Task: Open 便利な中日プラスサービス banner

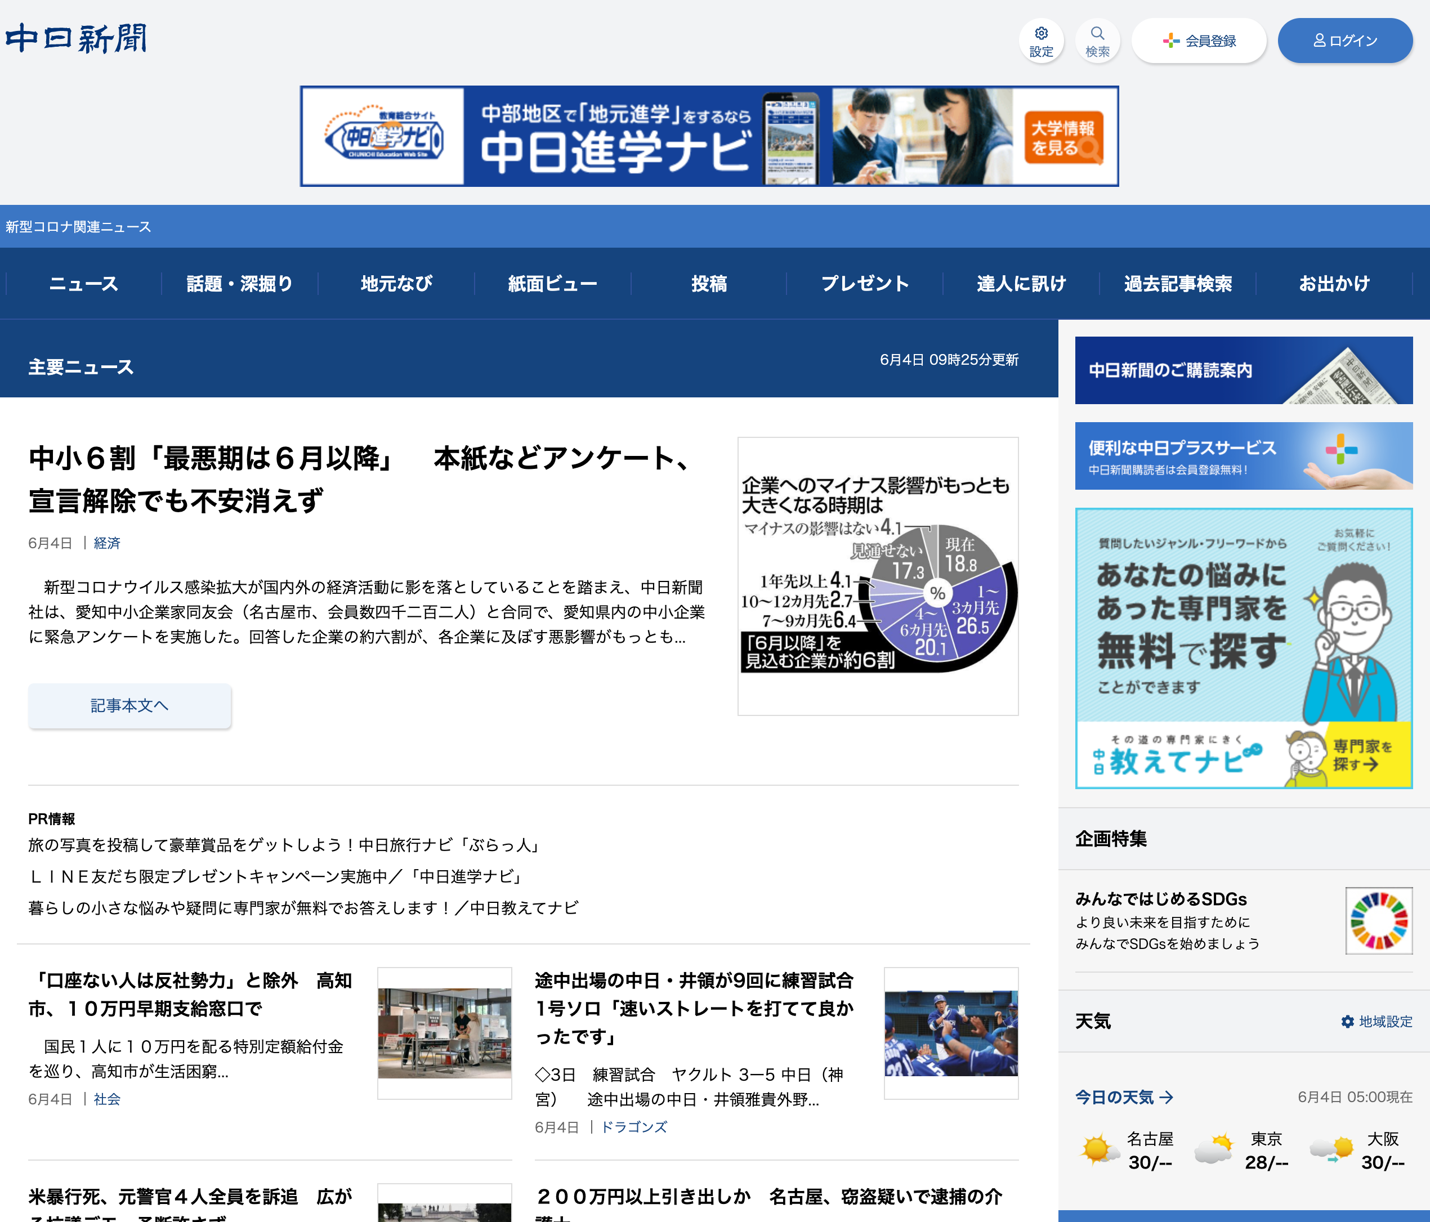Action: (1244, 456)
